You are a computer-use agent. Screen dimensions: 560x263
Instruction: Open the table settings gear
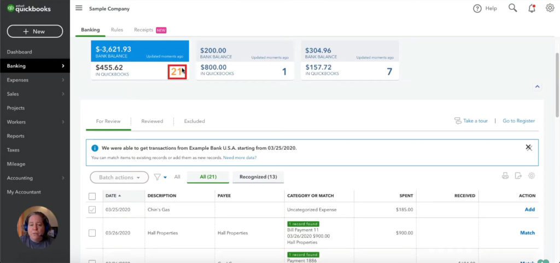pos(532,176)
